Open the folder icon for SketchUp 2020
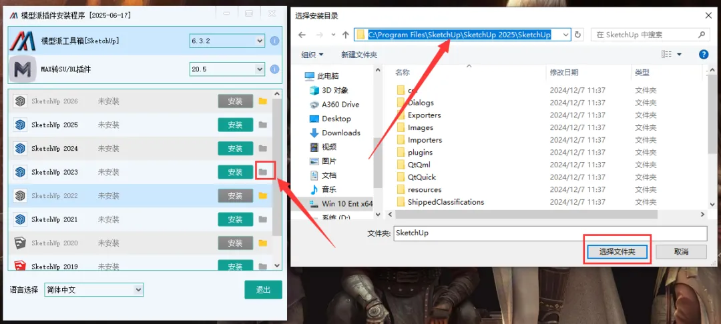 point(262,243)
